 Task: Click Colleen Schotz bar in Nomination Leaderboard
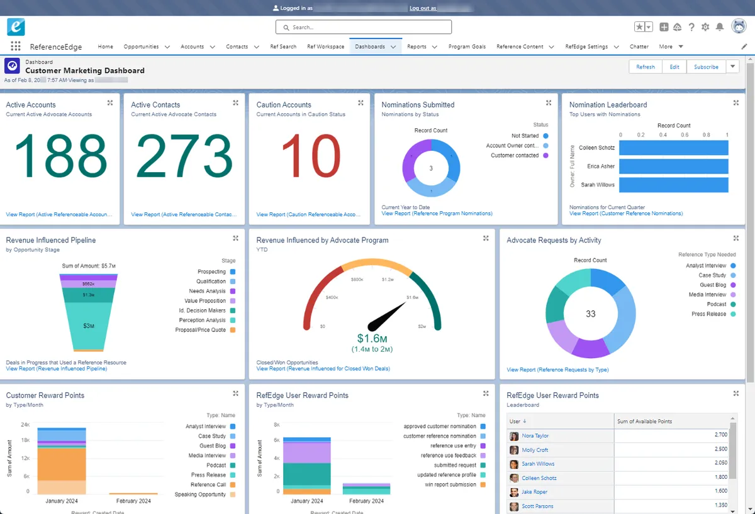(x=674, y=148)
